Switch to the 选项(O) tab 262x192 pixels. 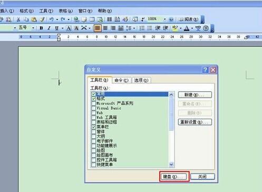tap(141, 80)
